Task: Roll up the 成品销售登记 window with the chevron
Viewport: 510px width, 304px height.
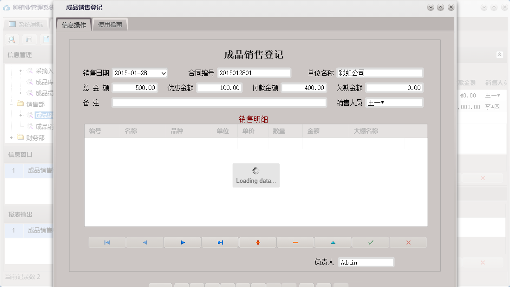Action: [x=440, y=7]
